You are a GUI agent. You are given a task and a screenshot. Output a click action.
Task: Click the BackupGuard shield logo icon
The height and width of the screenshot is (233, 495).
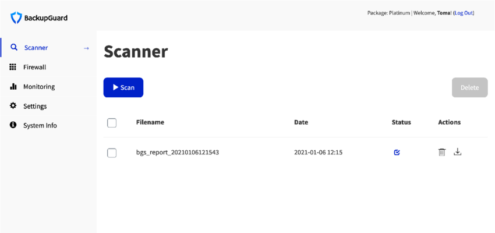[x=16, y=18]
